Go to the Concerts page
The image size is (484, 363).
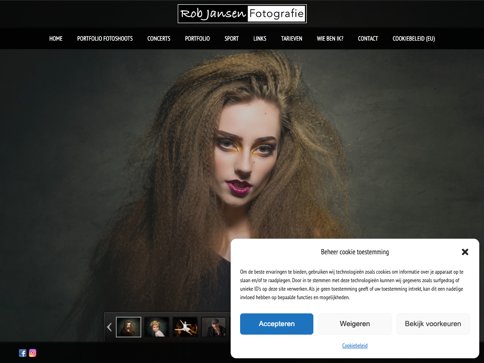click(x=159, y=39)
